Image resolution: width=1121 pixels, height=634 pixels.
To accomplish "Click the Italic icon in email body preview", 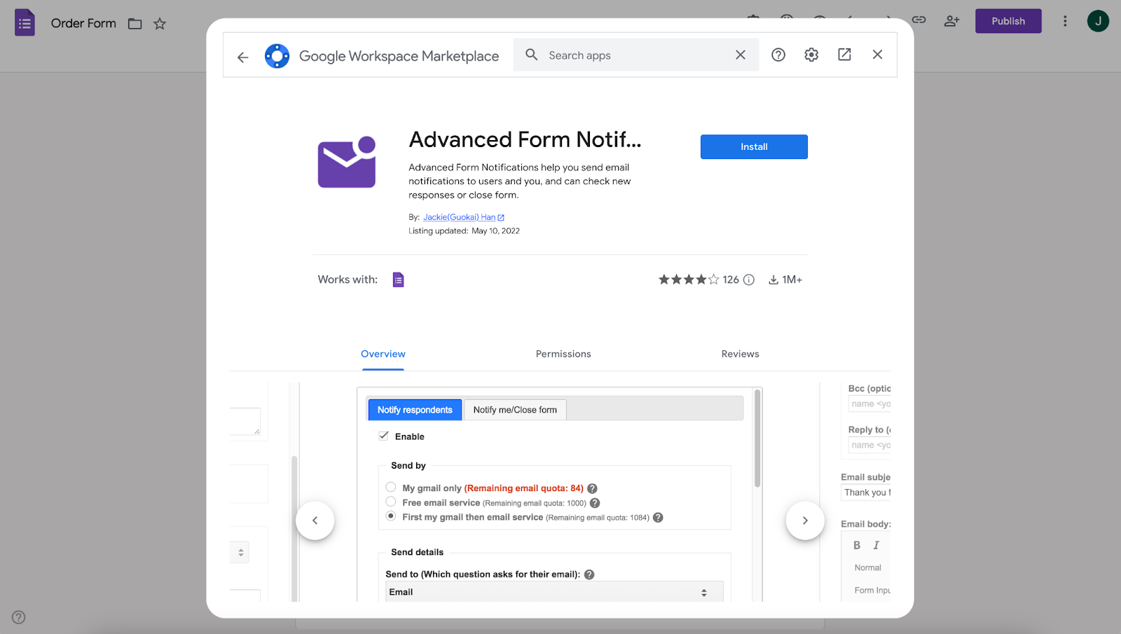I will (876, 546).
